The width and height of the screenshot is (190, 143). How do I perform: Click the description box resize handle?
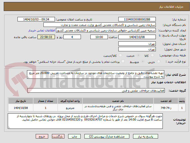click(28, 77)
